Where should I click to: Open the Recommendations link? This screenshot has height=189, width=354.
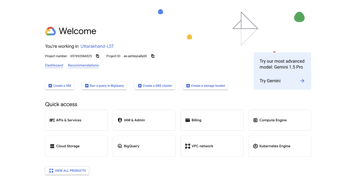(83, 65)
